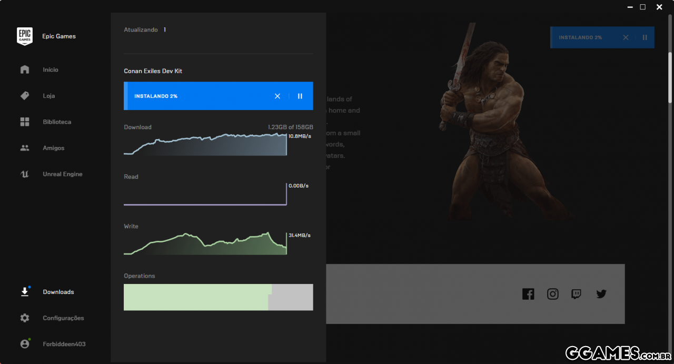This screenshot has width=674, height=364.
Task: Pause install from top-right banner
Action: (x=645, y=37)
